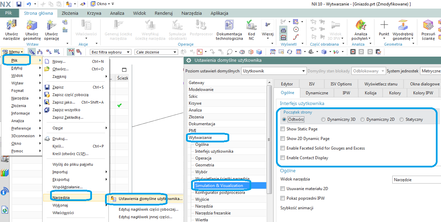
Task: Open the Kolizja settings tab
Action: coord(371,93)
